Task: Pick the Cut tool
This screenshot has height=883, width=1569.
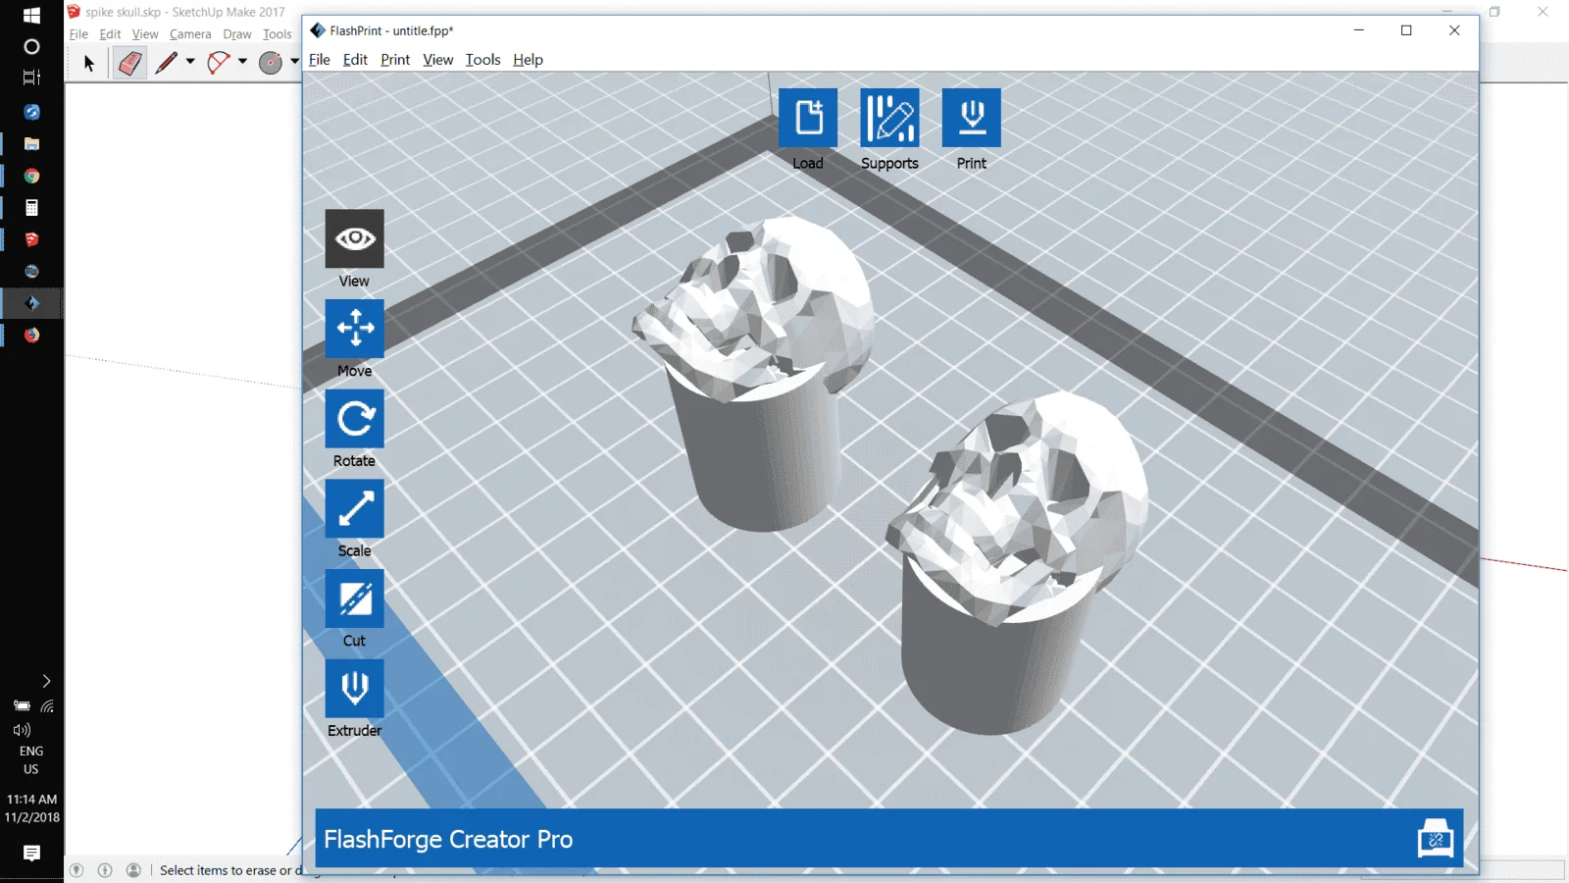Action: 355,598
